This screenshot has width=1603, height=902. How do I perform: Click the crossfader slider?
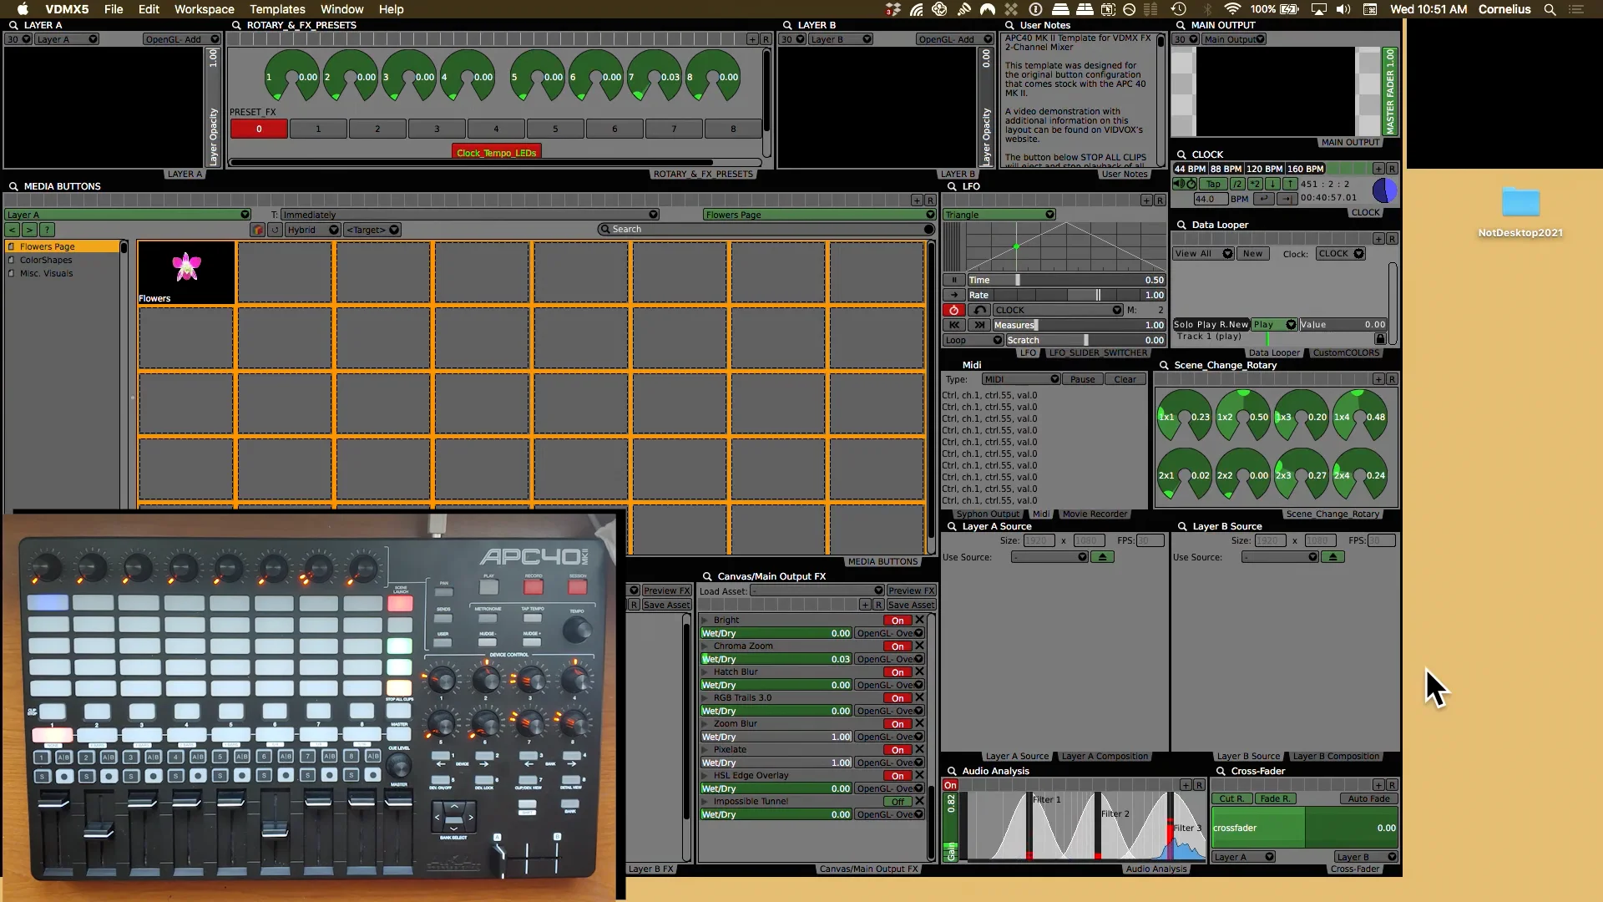click(1304, 828)
